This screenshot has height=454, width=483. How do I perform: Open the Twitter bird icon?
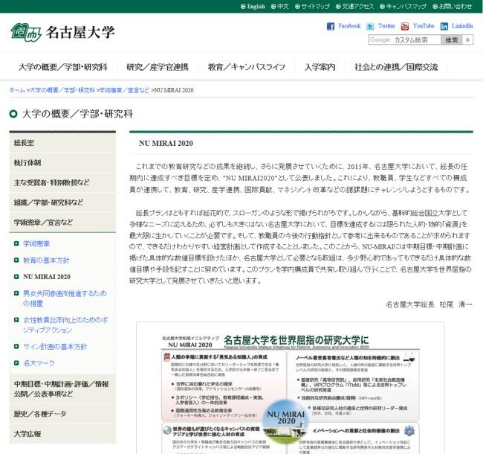pyautogui.click(x=370, y=27)
